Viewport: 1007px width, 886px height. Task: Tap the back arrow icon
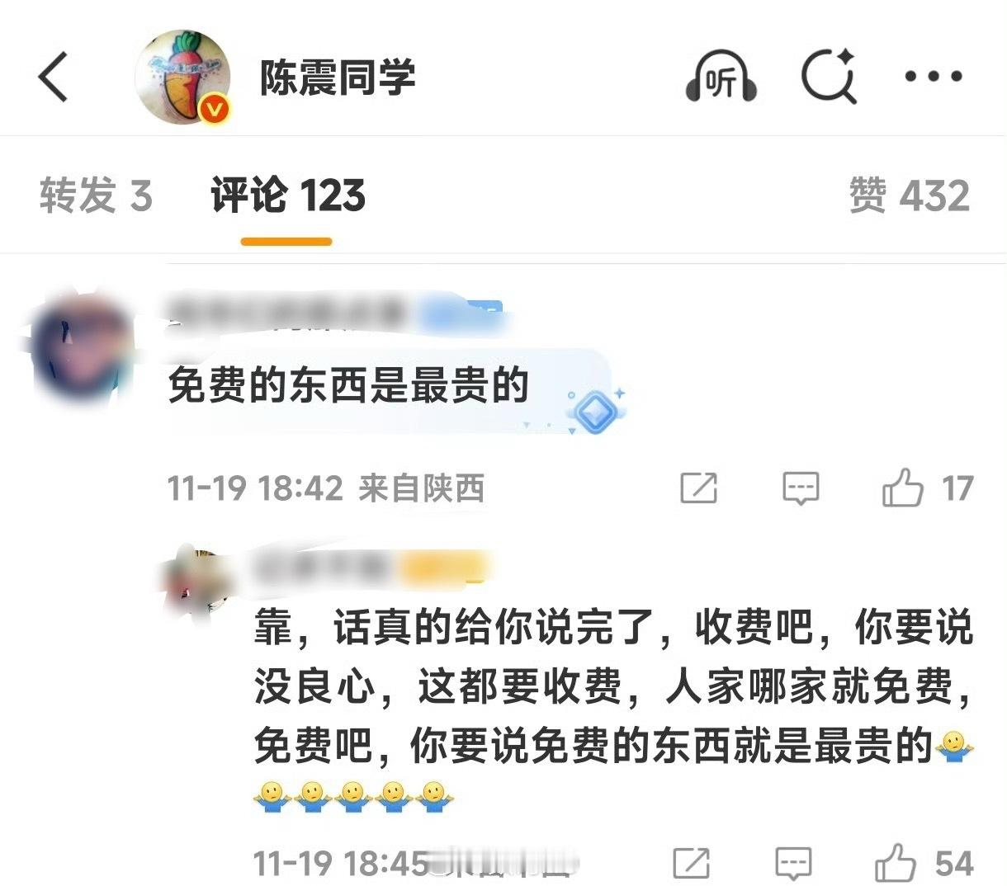pos(54,77)
